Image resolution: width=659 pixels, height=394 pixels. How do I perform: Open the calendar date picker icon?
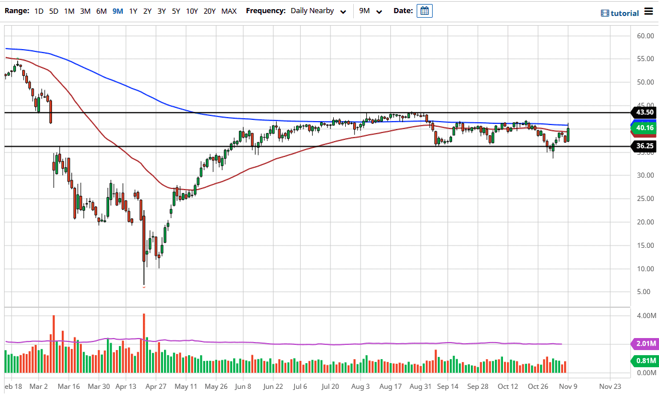[424, 10]
